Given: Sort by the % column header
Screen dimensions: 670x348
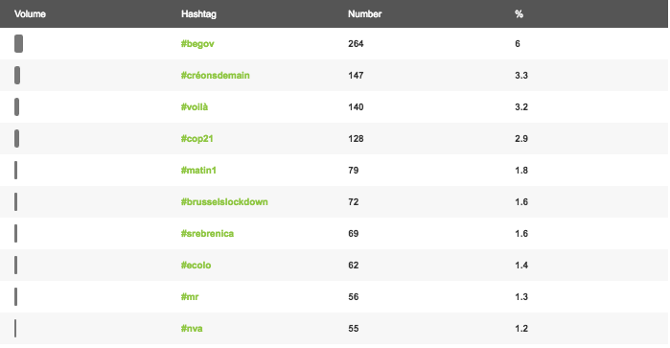Looking at the screenshot, I should pos(519,14).
